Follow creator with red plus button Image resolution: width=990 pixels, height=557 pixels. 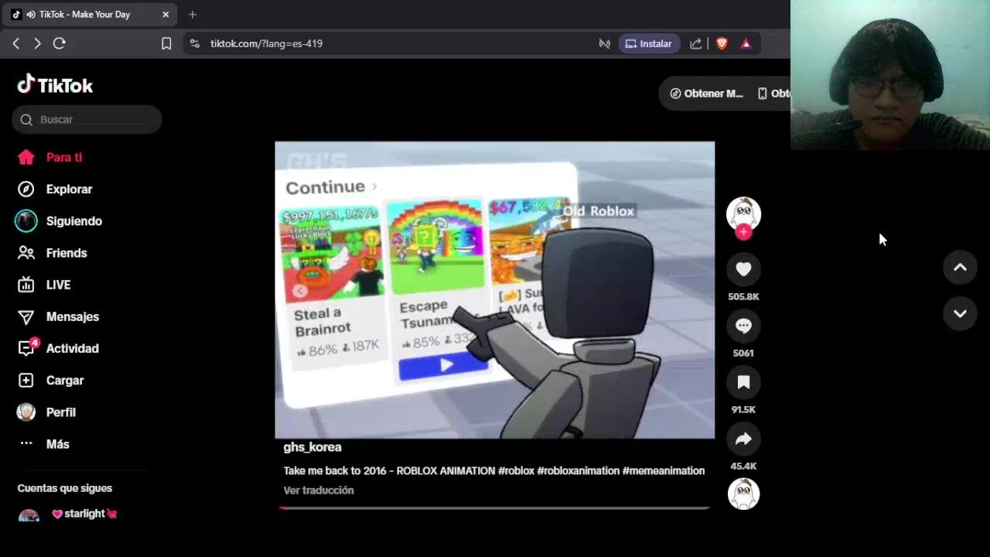743,232
